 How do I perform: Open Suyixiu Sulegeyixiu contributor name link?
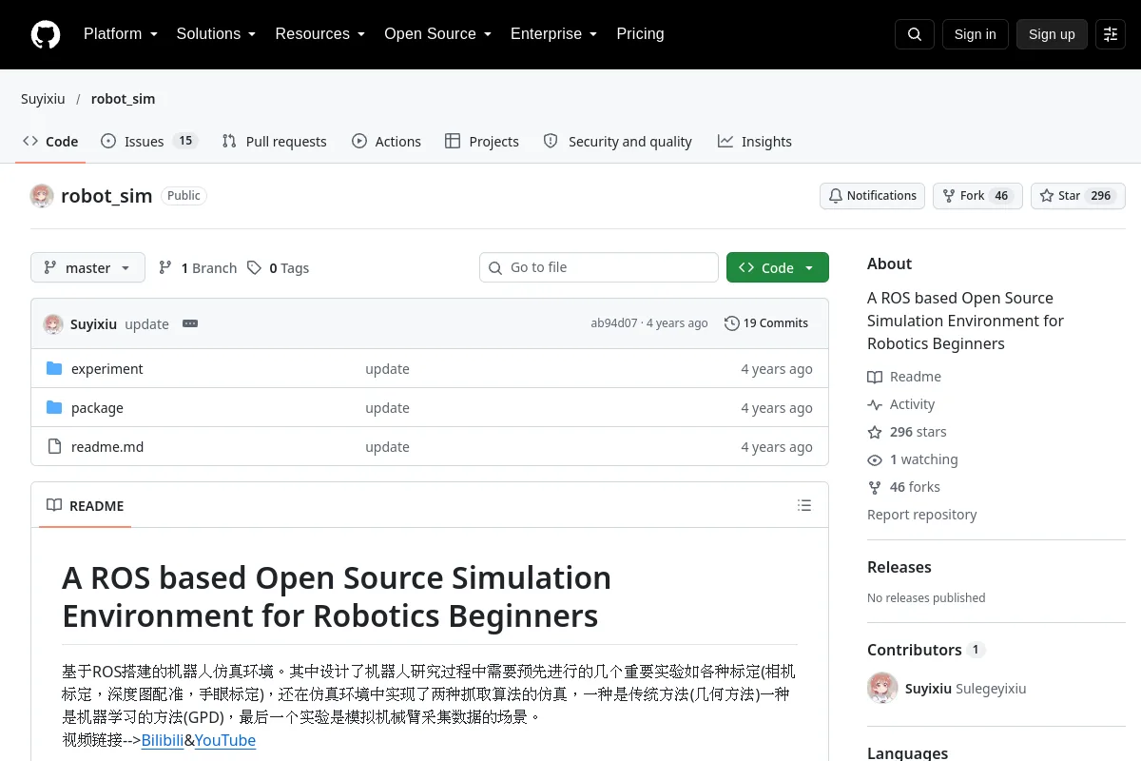click(966, 689)
